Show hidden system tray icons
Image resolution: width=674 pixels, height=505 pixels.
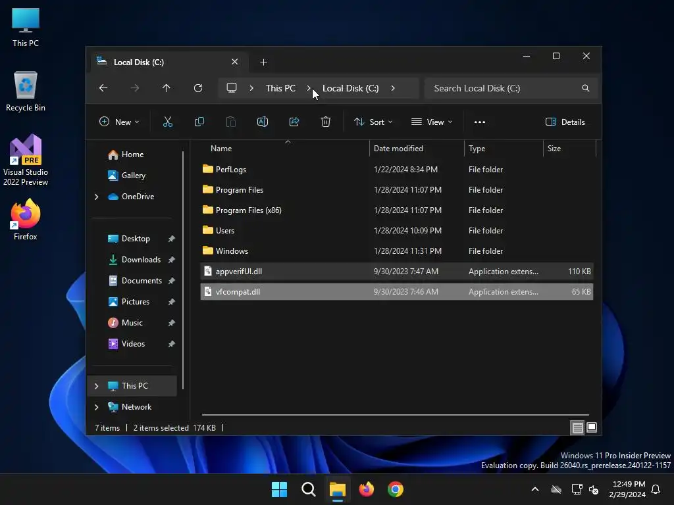pos(535,489)
